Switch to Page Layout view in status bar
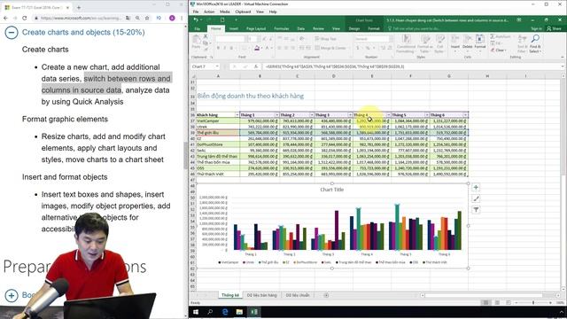 pyautogui.click(x=497, y=302)
